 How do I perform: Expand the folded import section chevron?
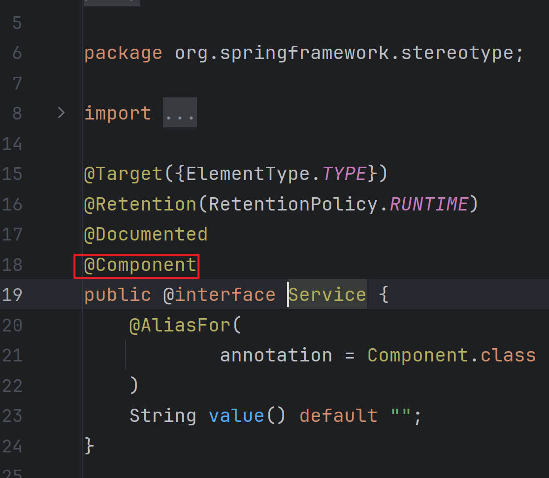(x=61, y=113)
